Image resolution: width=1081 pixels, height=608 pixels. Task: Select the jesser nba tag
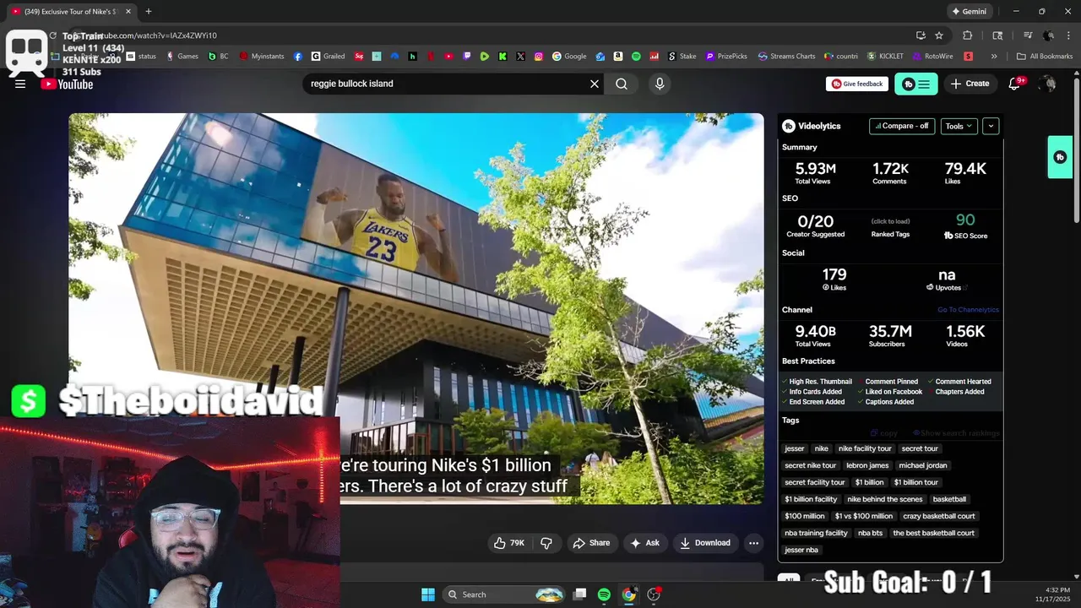pyautogui.click(x=801, y=550)
